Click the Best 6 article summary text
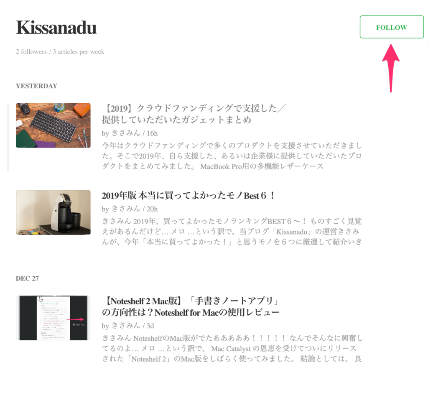This screenshot has width=428, height=393. click(232, 232)
